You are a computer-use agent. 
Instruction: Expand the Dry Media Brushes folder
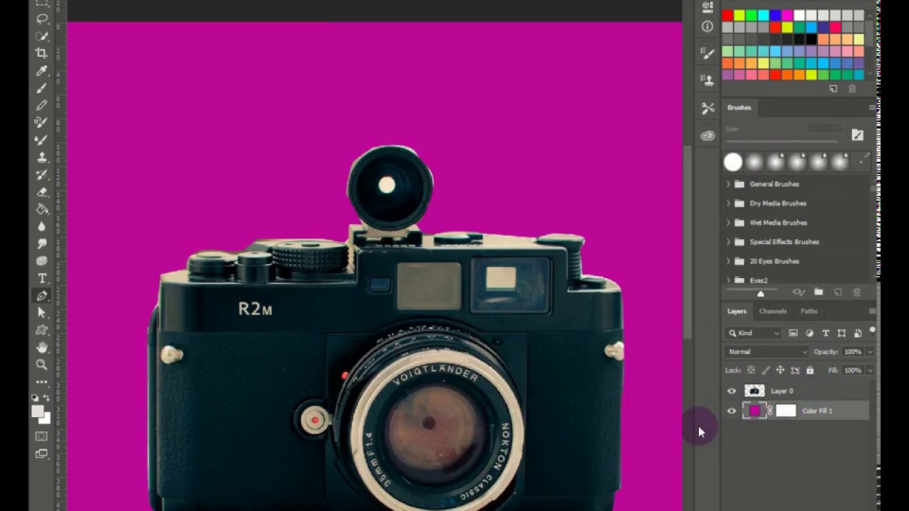(728, 203)
